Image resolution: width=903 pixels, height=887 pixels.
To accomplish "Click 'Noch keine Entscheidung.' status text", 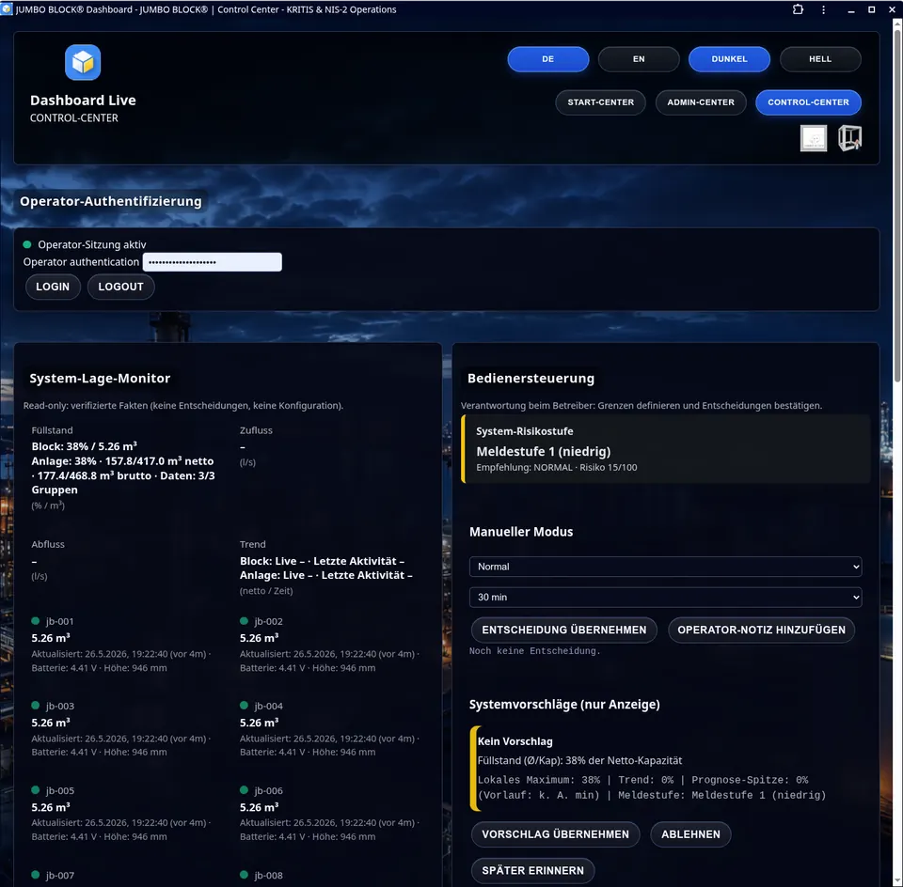I will pyautogui.click(x=534, y=651).
